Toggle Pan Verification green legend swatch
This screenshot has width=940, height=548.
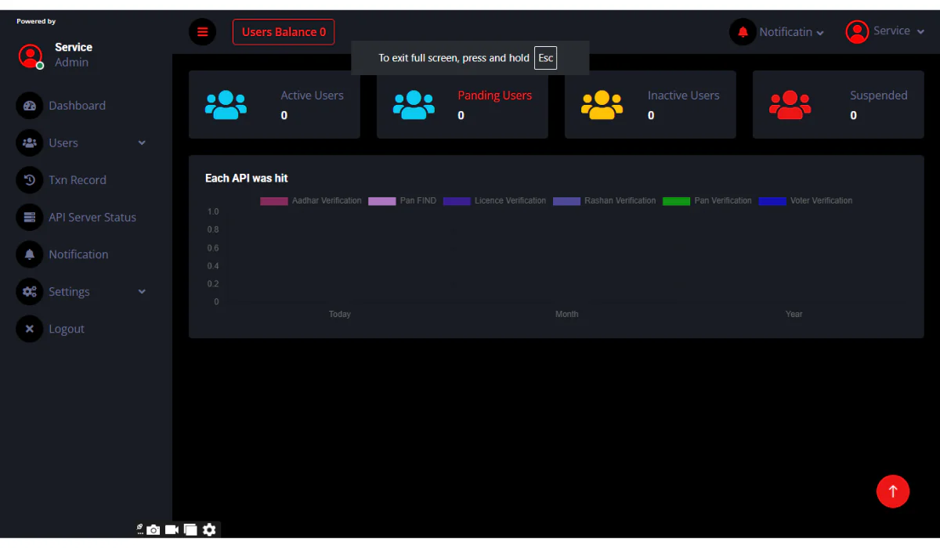tap(676, 201)
